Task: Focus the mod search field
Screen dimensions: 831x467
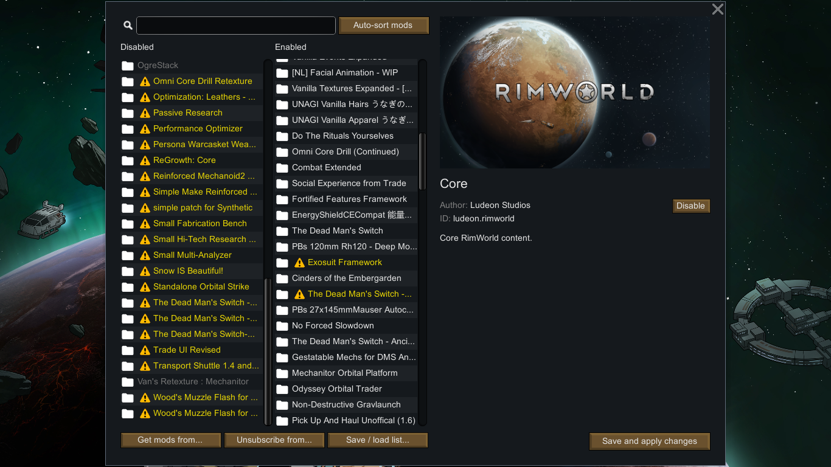Action: (x=236, y=26)
